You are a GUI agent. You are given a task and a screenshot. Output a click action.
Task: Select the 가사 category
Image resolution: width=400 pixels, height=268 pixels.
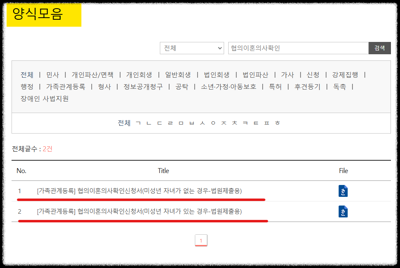288,75
